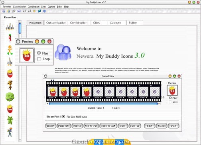201x145 pixels.
Task: Click the globe icon in the toolbar
Action: coord(39,11)
